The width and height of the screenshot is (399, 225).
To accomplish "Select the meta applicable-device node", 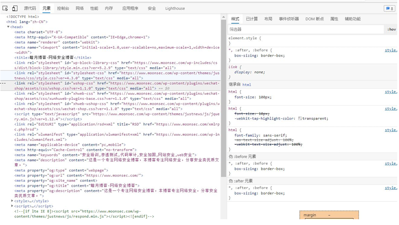I will coord(70,144).
